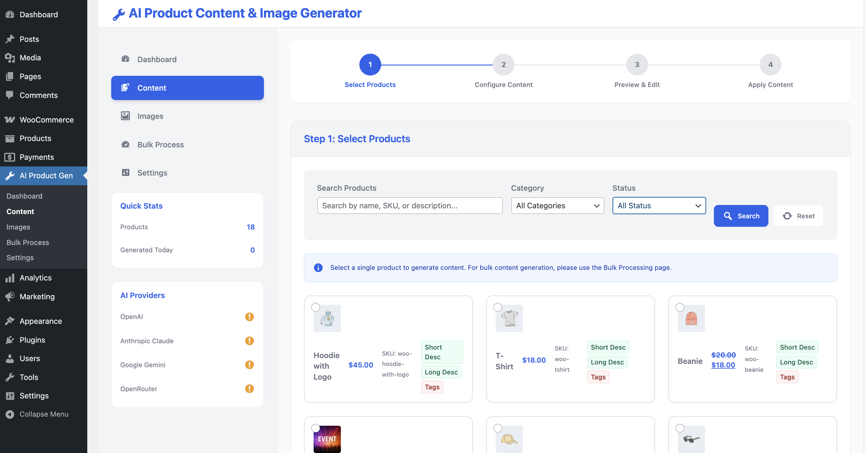Click the warning icon next to OpenAI provider
Screen dimensions: 866x453
tap(249, 317)
